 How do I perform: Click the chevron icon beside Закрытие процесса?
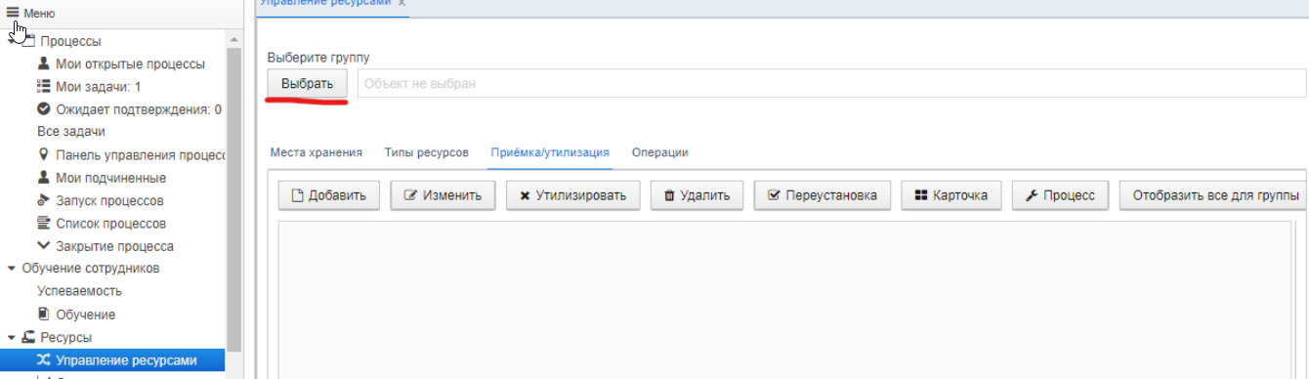[x=43, y=246]
